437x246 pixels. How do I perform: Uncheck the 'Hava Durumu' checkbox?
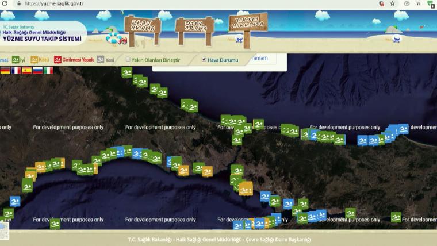pyautogui.click(x=204, y=60)
